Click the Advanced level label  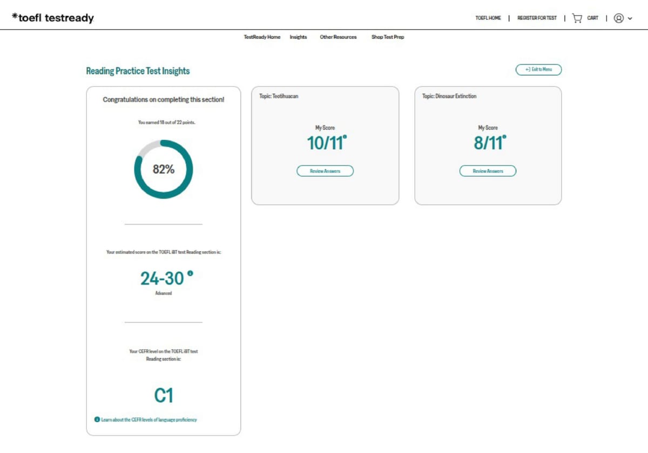(x=163, y=293)
